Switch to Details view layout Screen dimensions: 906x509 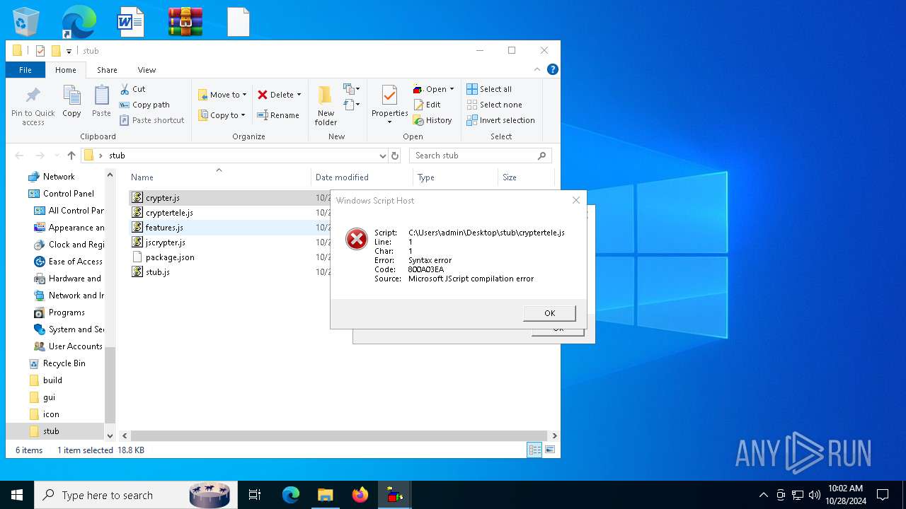tap(535, 450)
